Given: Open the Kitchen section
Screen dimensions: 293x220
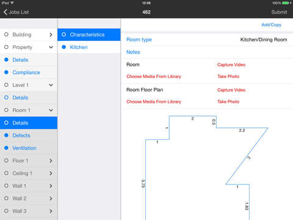Looking at the screenshot, I should coord(89,47).
